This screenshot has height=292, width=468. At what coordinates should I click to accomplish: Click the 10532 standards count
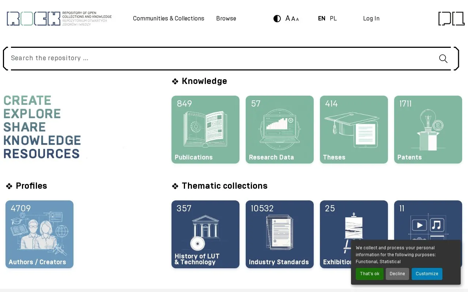(x=262, y=208)
